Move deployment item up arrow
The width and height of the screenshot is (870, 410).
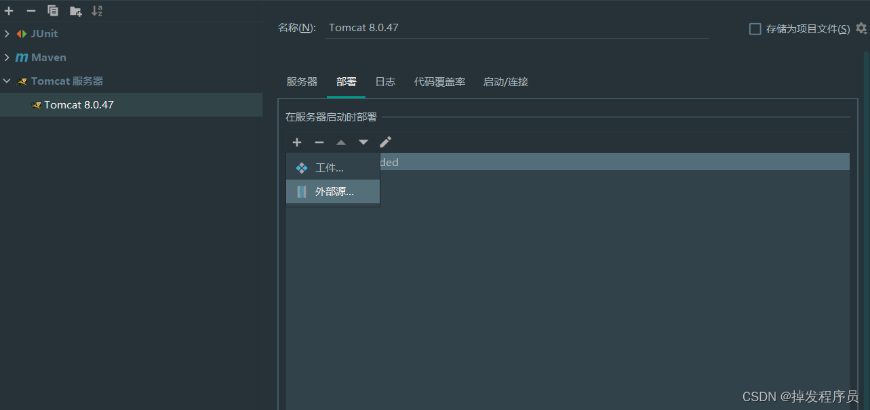[x=341, y=142]
